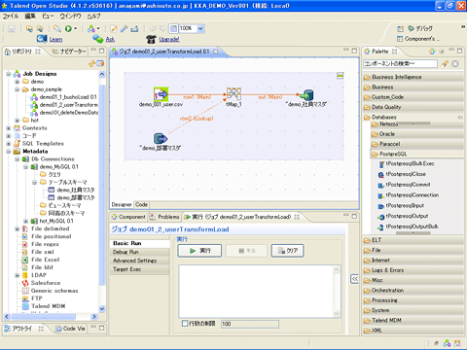Open the 編集 menu
This screenshot has height=350, width=467.
(30, 17)
